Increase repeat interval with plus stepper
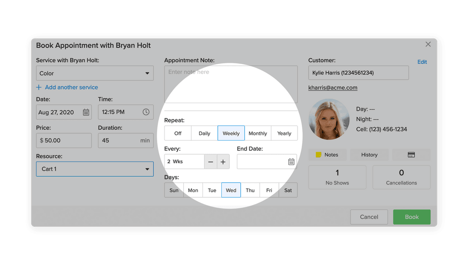Image resolution: width=465 pixels, height=262 pixels. [223, 162]
